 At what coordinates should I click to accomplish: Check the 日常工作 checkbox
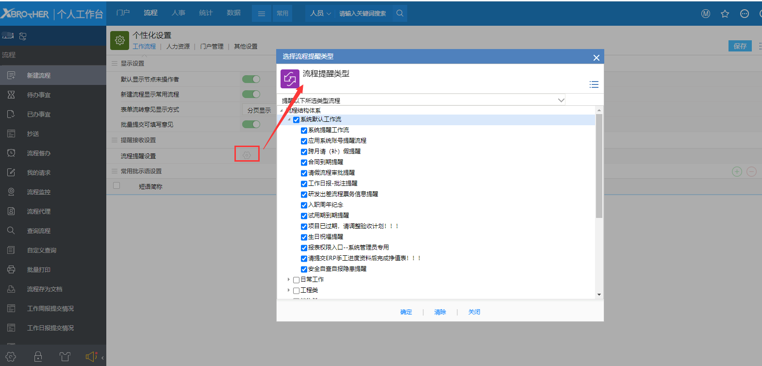296,280
